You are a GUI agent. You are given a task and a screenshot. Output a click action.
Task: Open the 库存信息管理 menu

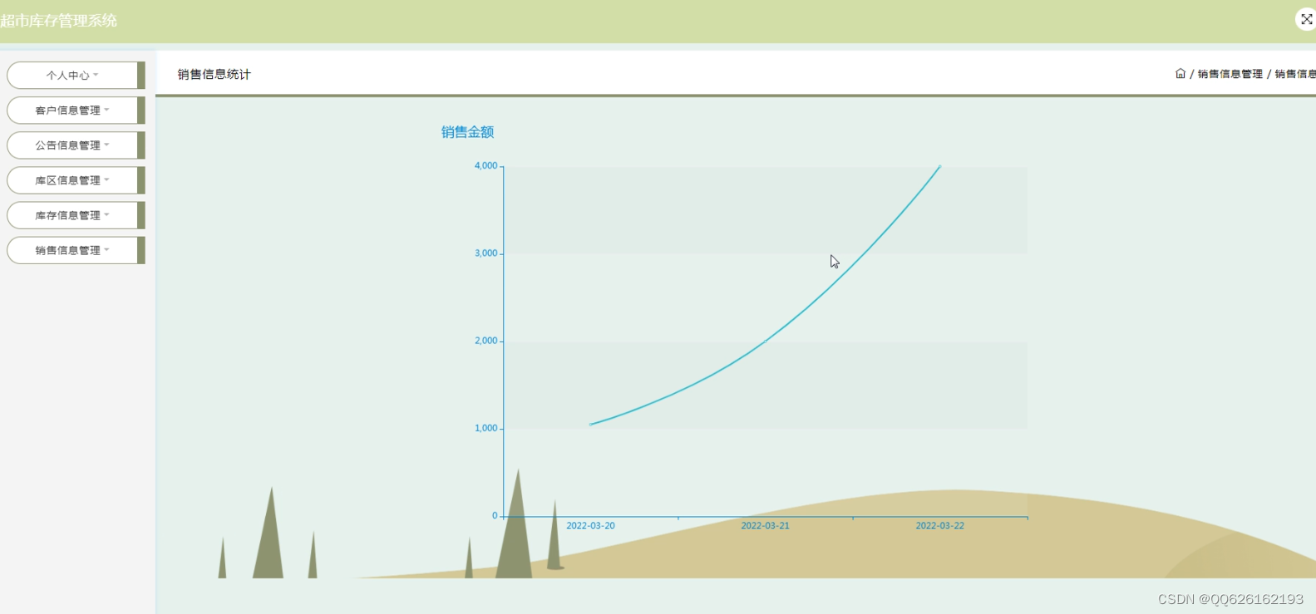tap(76, 215)
